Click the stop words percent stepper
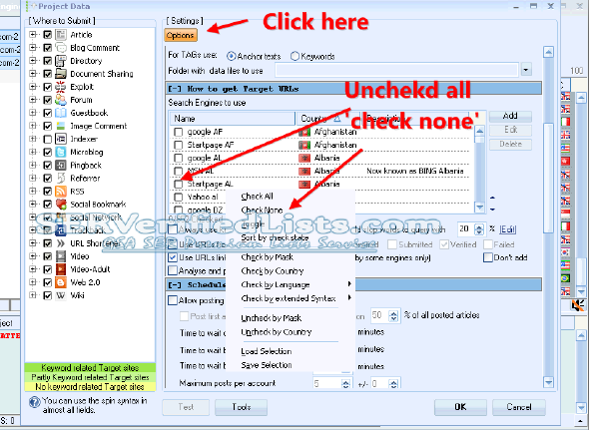 tap(479, 229)
